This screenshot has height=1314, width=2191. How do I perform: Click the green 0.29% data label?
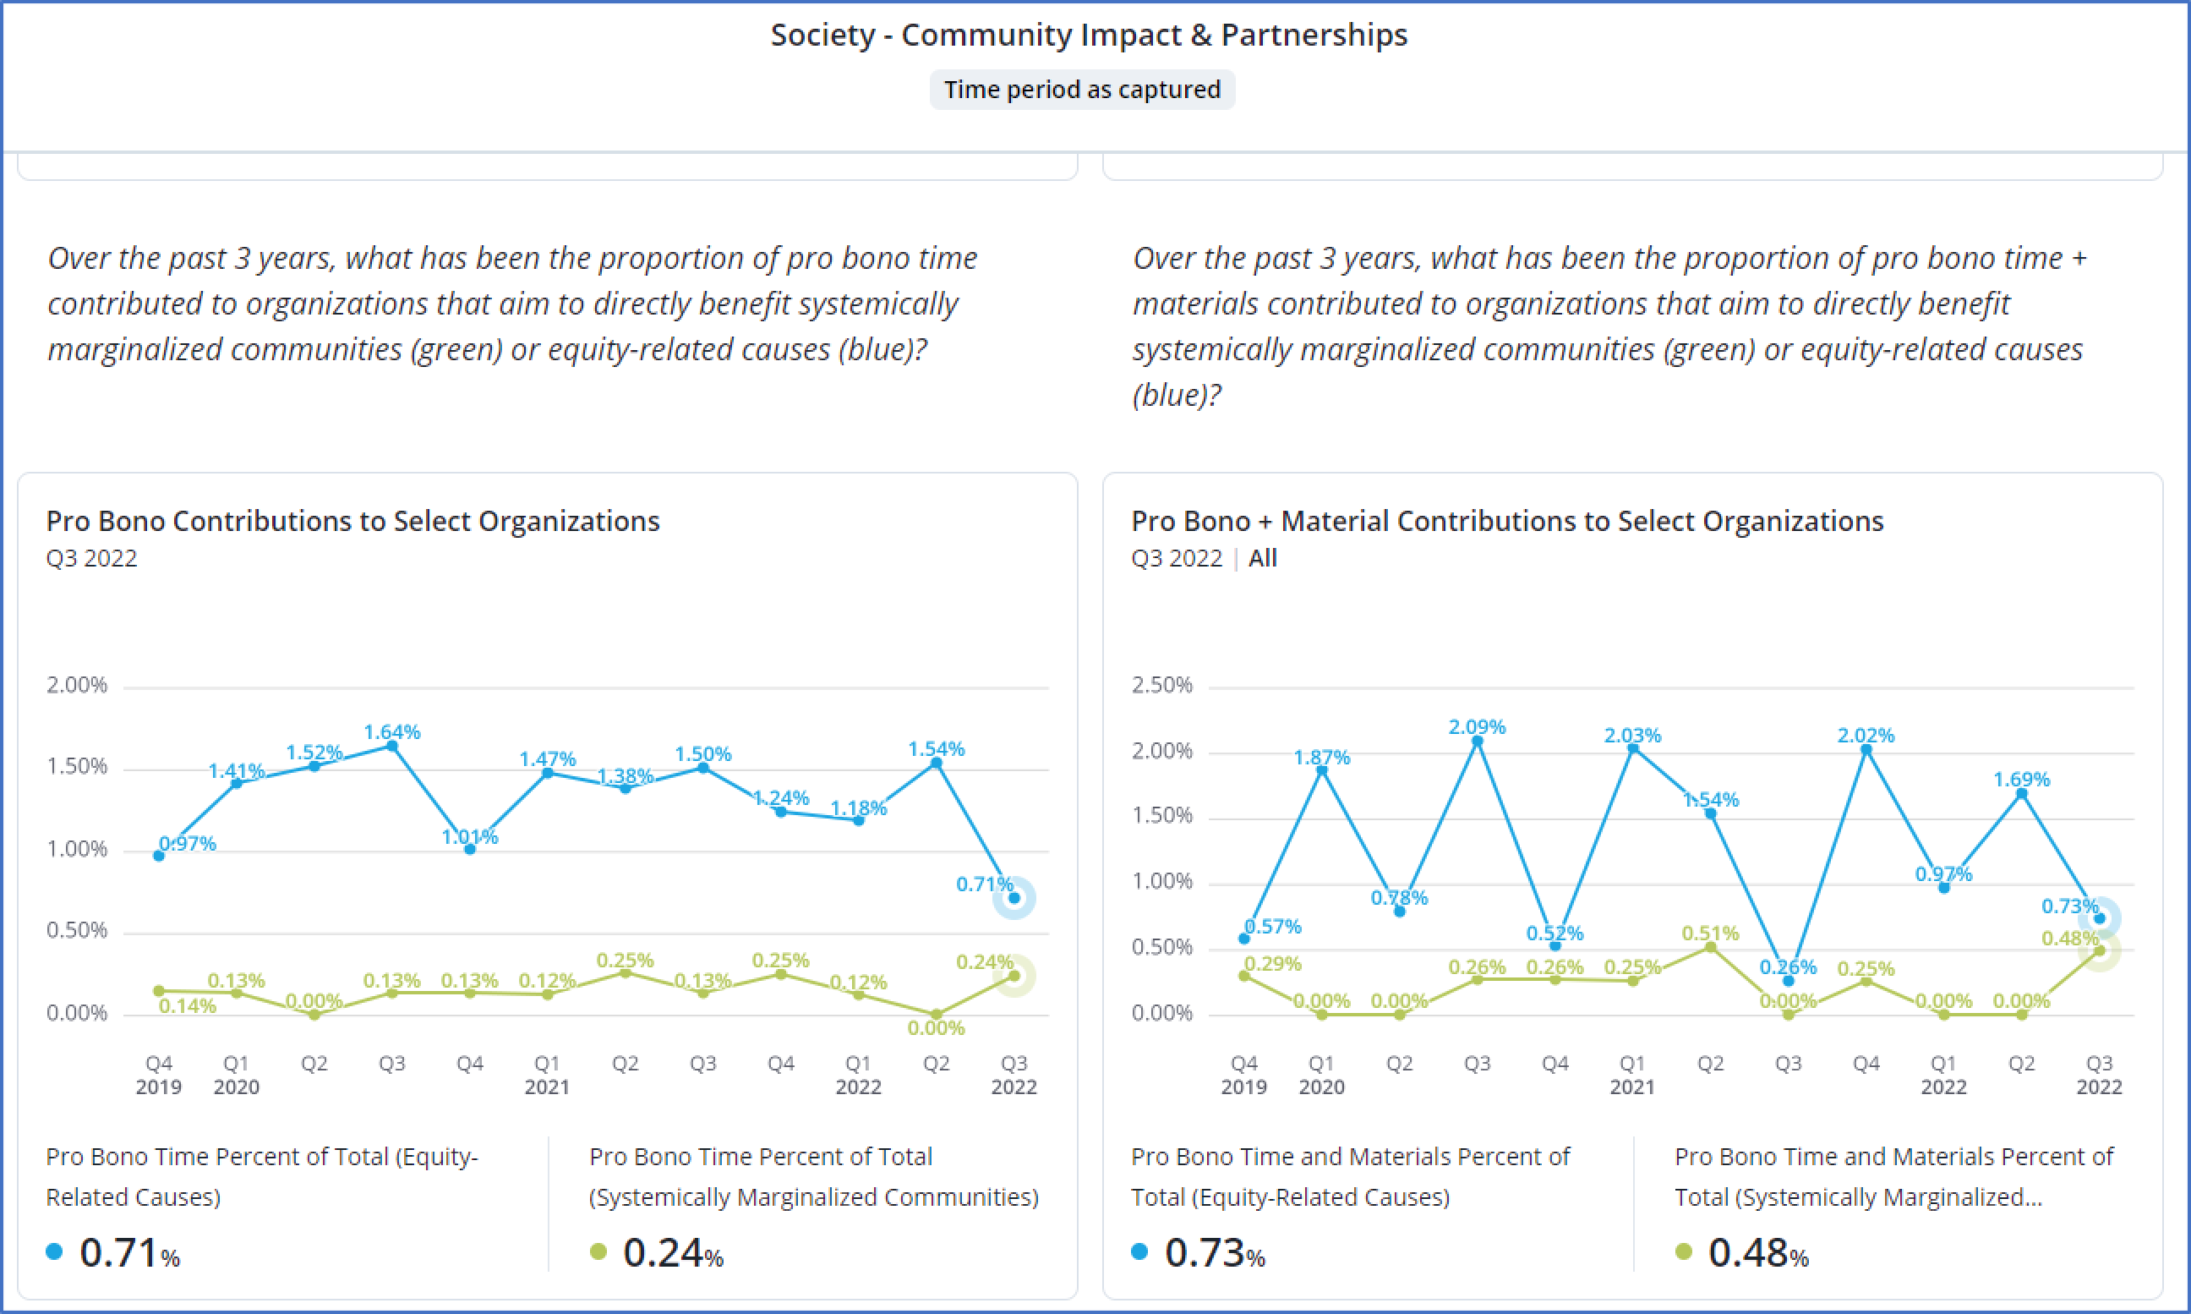(x=1272, y=964)
